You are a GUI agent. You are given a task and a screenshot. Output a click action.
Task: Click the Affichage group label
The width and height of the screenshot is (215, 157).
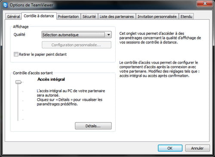click(x=21, y=27)
